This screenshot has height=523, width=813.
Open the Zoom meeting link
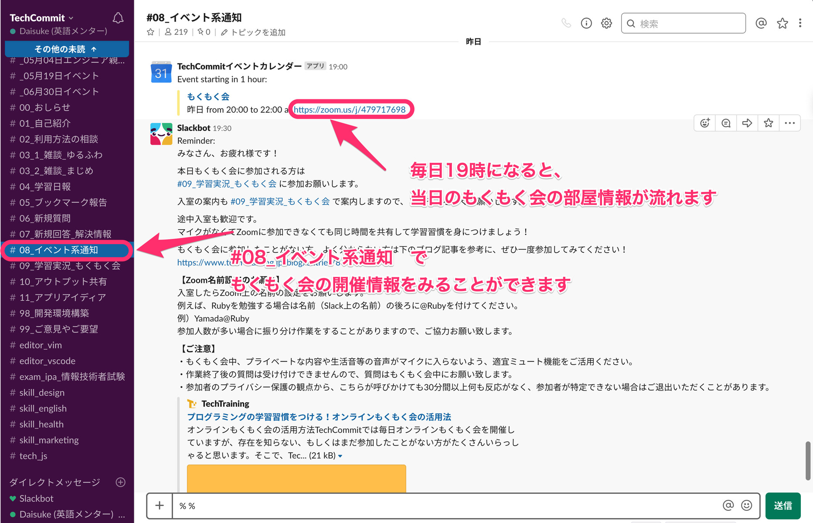350,109
